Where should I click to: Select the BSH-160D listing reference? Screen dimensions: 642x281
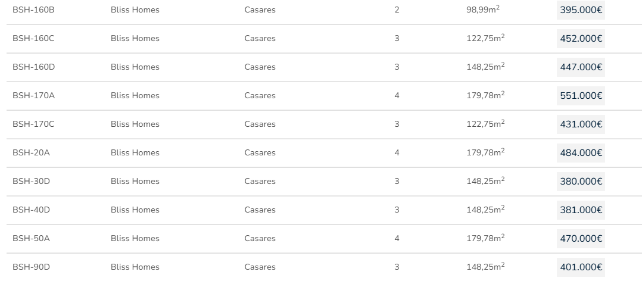[33, 67]
